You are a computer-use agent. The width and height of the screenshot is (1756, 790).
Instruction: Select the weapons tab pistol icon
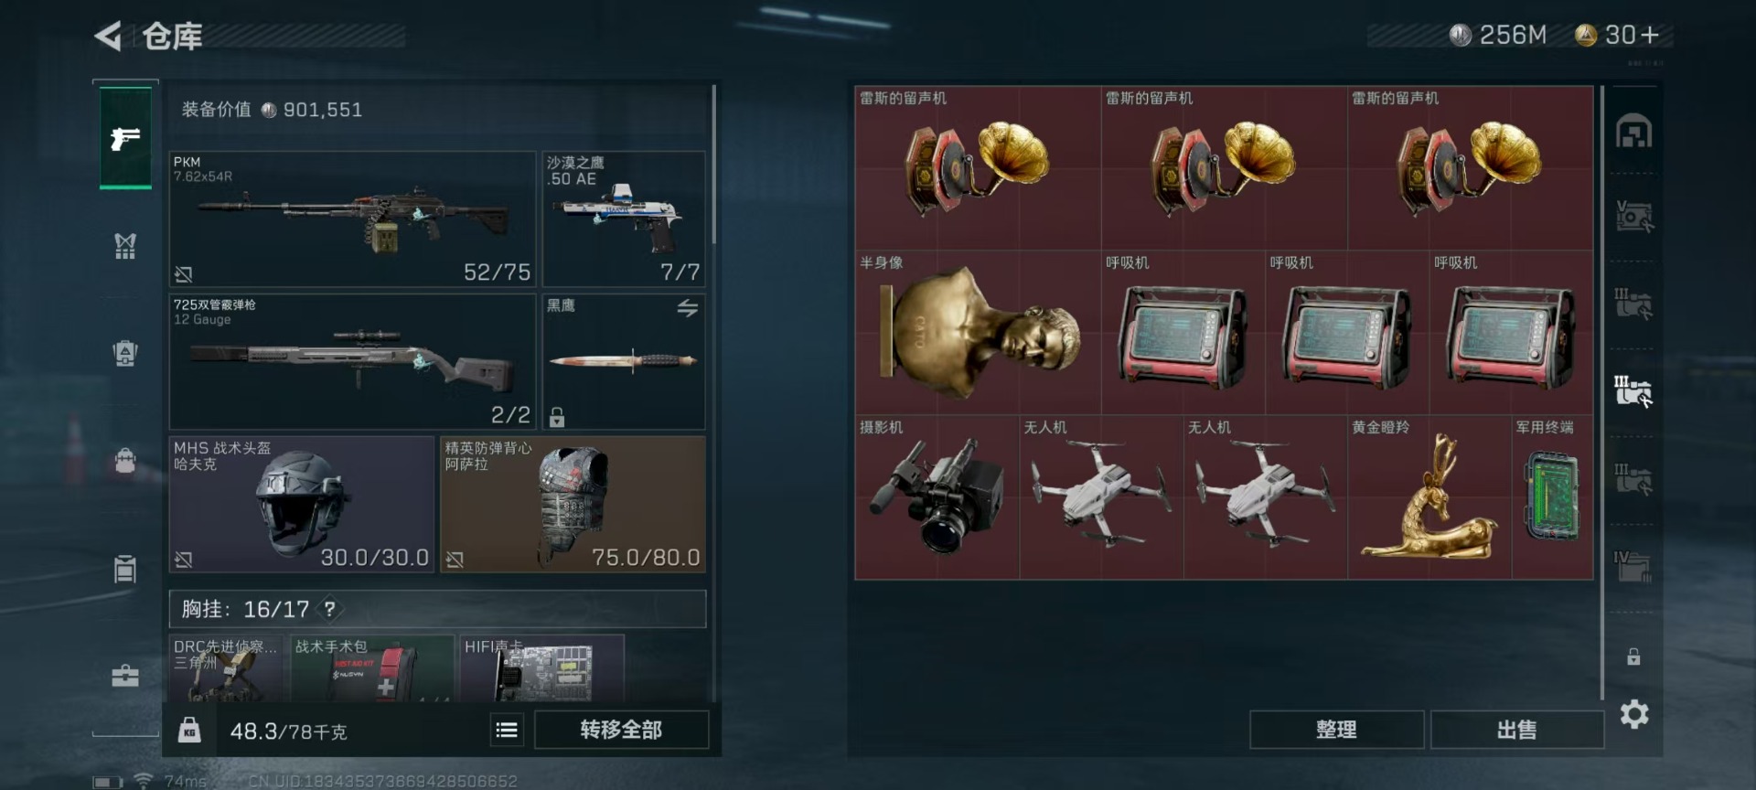pyautogui.click(x=125, y=138)
